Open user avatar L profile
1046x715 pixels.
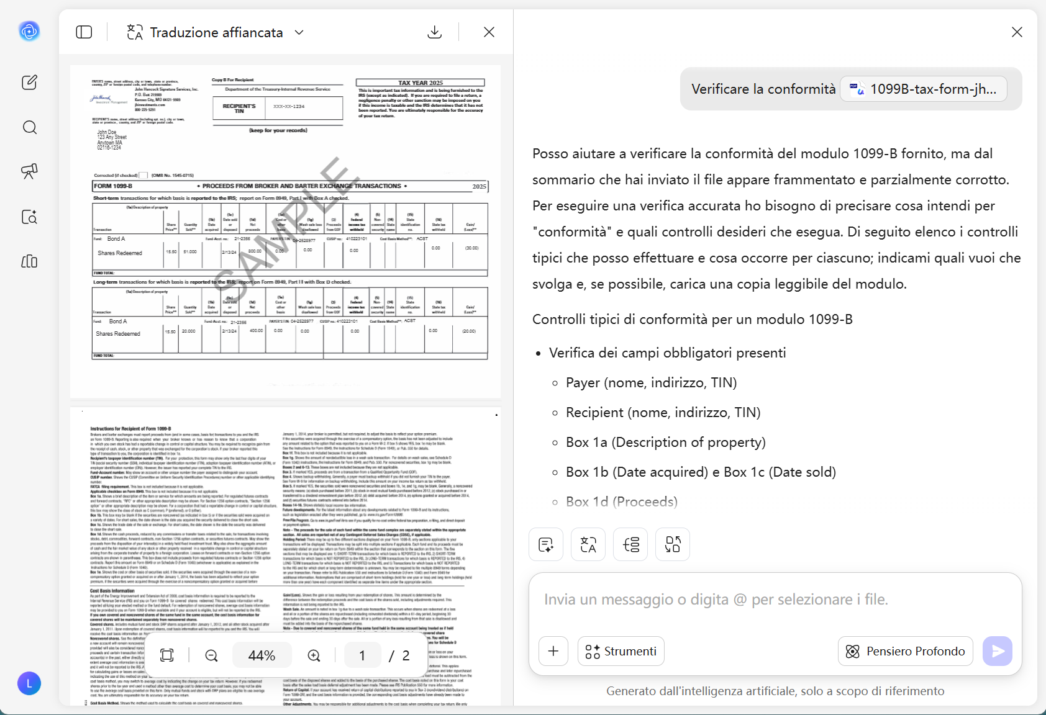(x=29, y=683)
